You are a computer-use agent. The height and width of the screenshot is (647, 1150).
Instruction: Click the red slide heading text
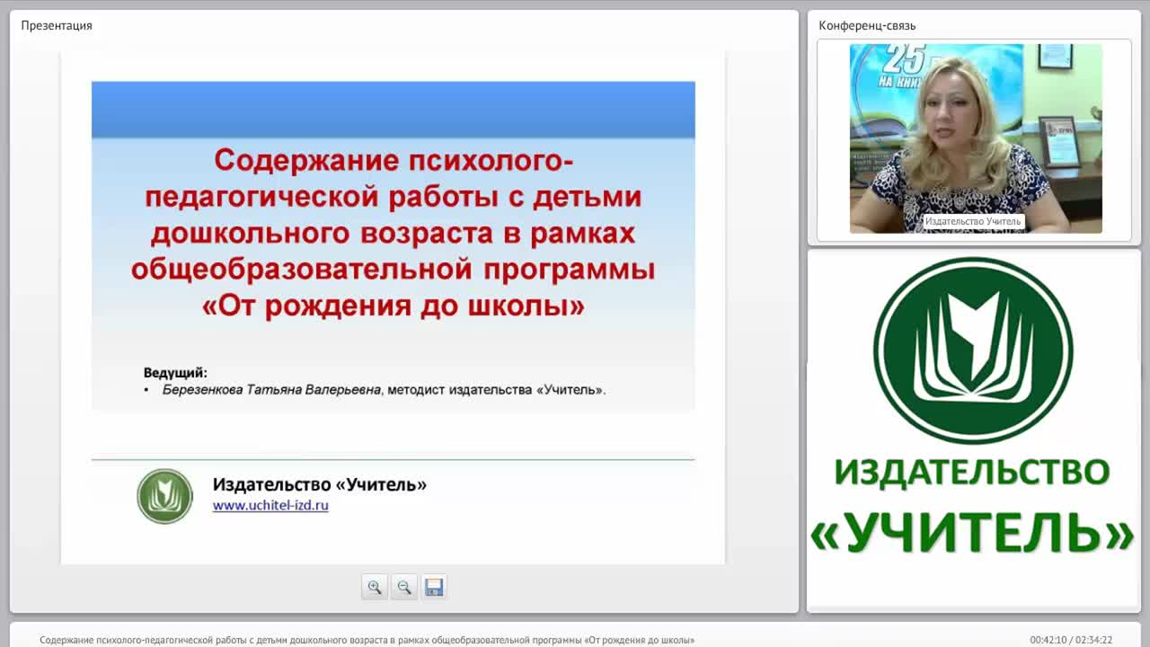point(394,234)
